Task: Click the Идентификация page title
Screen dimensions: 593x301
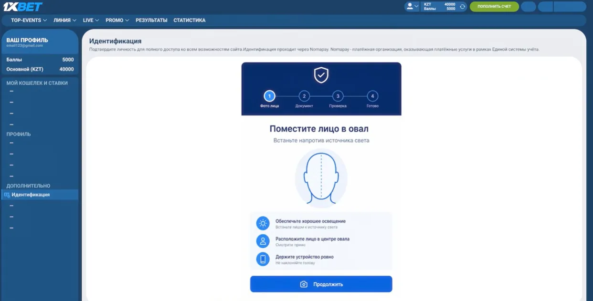Action: coord(115,41)
